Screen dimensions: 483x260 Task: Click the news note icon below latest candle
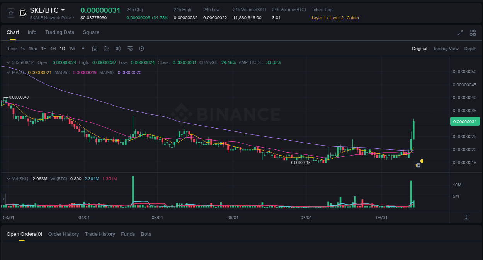click(418, 165)
